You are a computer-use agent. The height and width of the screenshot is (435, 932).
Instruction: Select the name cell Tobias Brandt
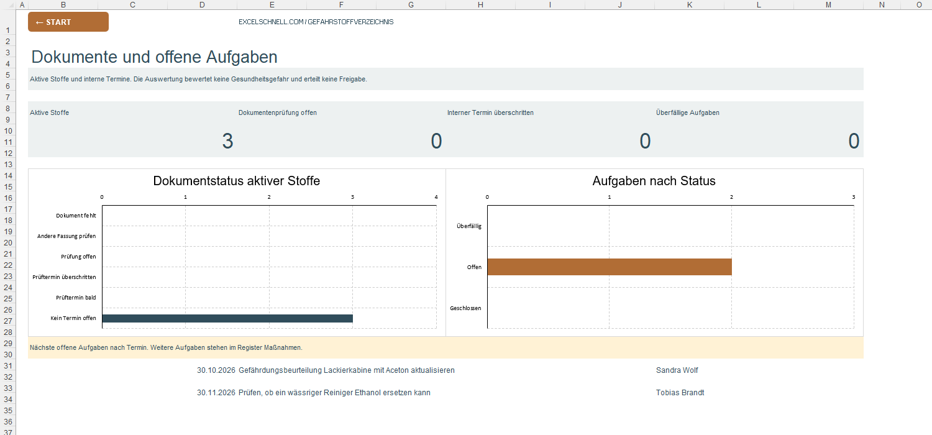tap(680, 393)
